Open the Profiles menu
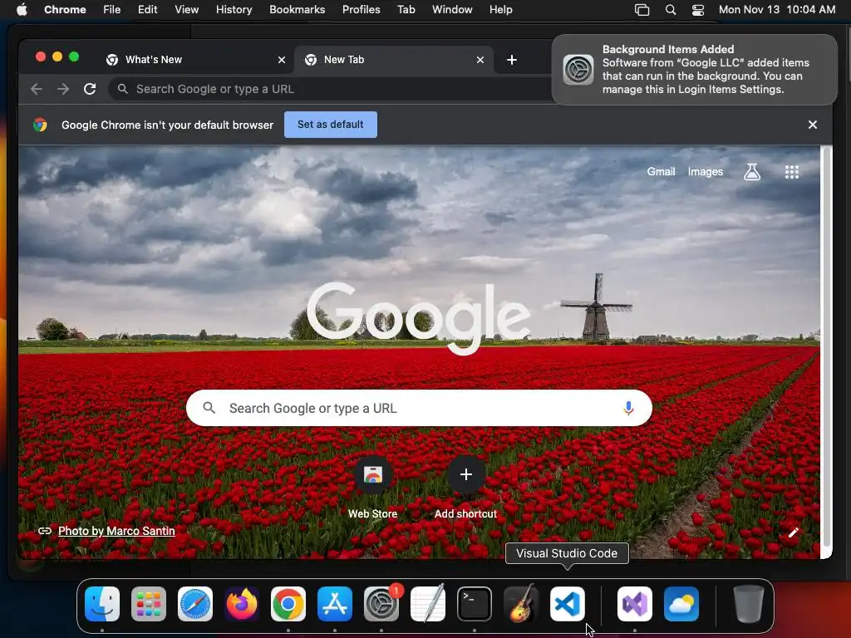Image resolution: width=851 pixels, height=638 pixels. point(361,10)
